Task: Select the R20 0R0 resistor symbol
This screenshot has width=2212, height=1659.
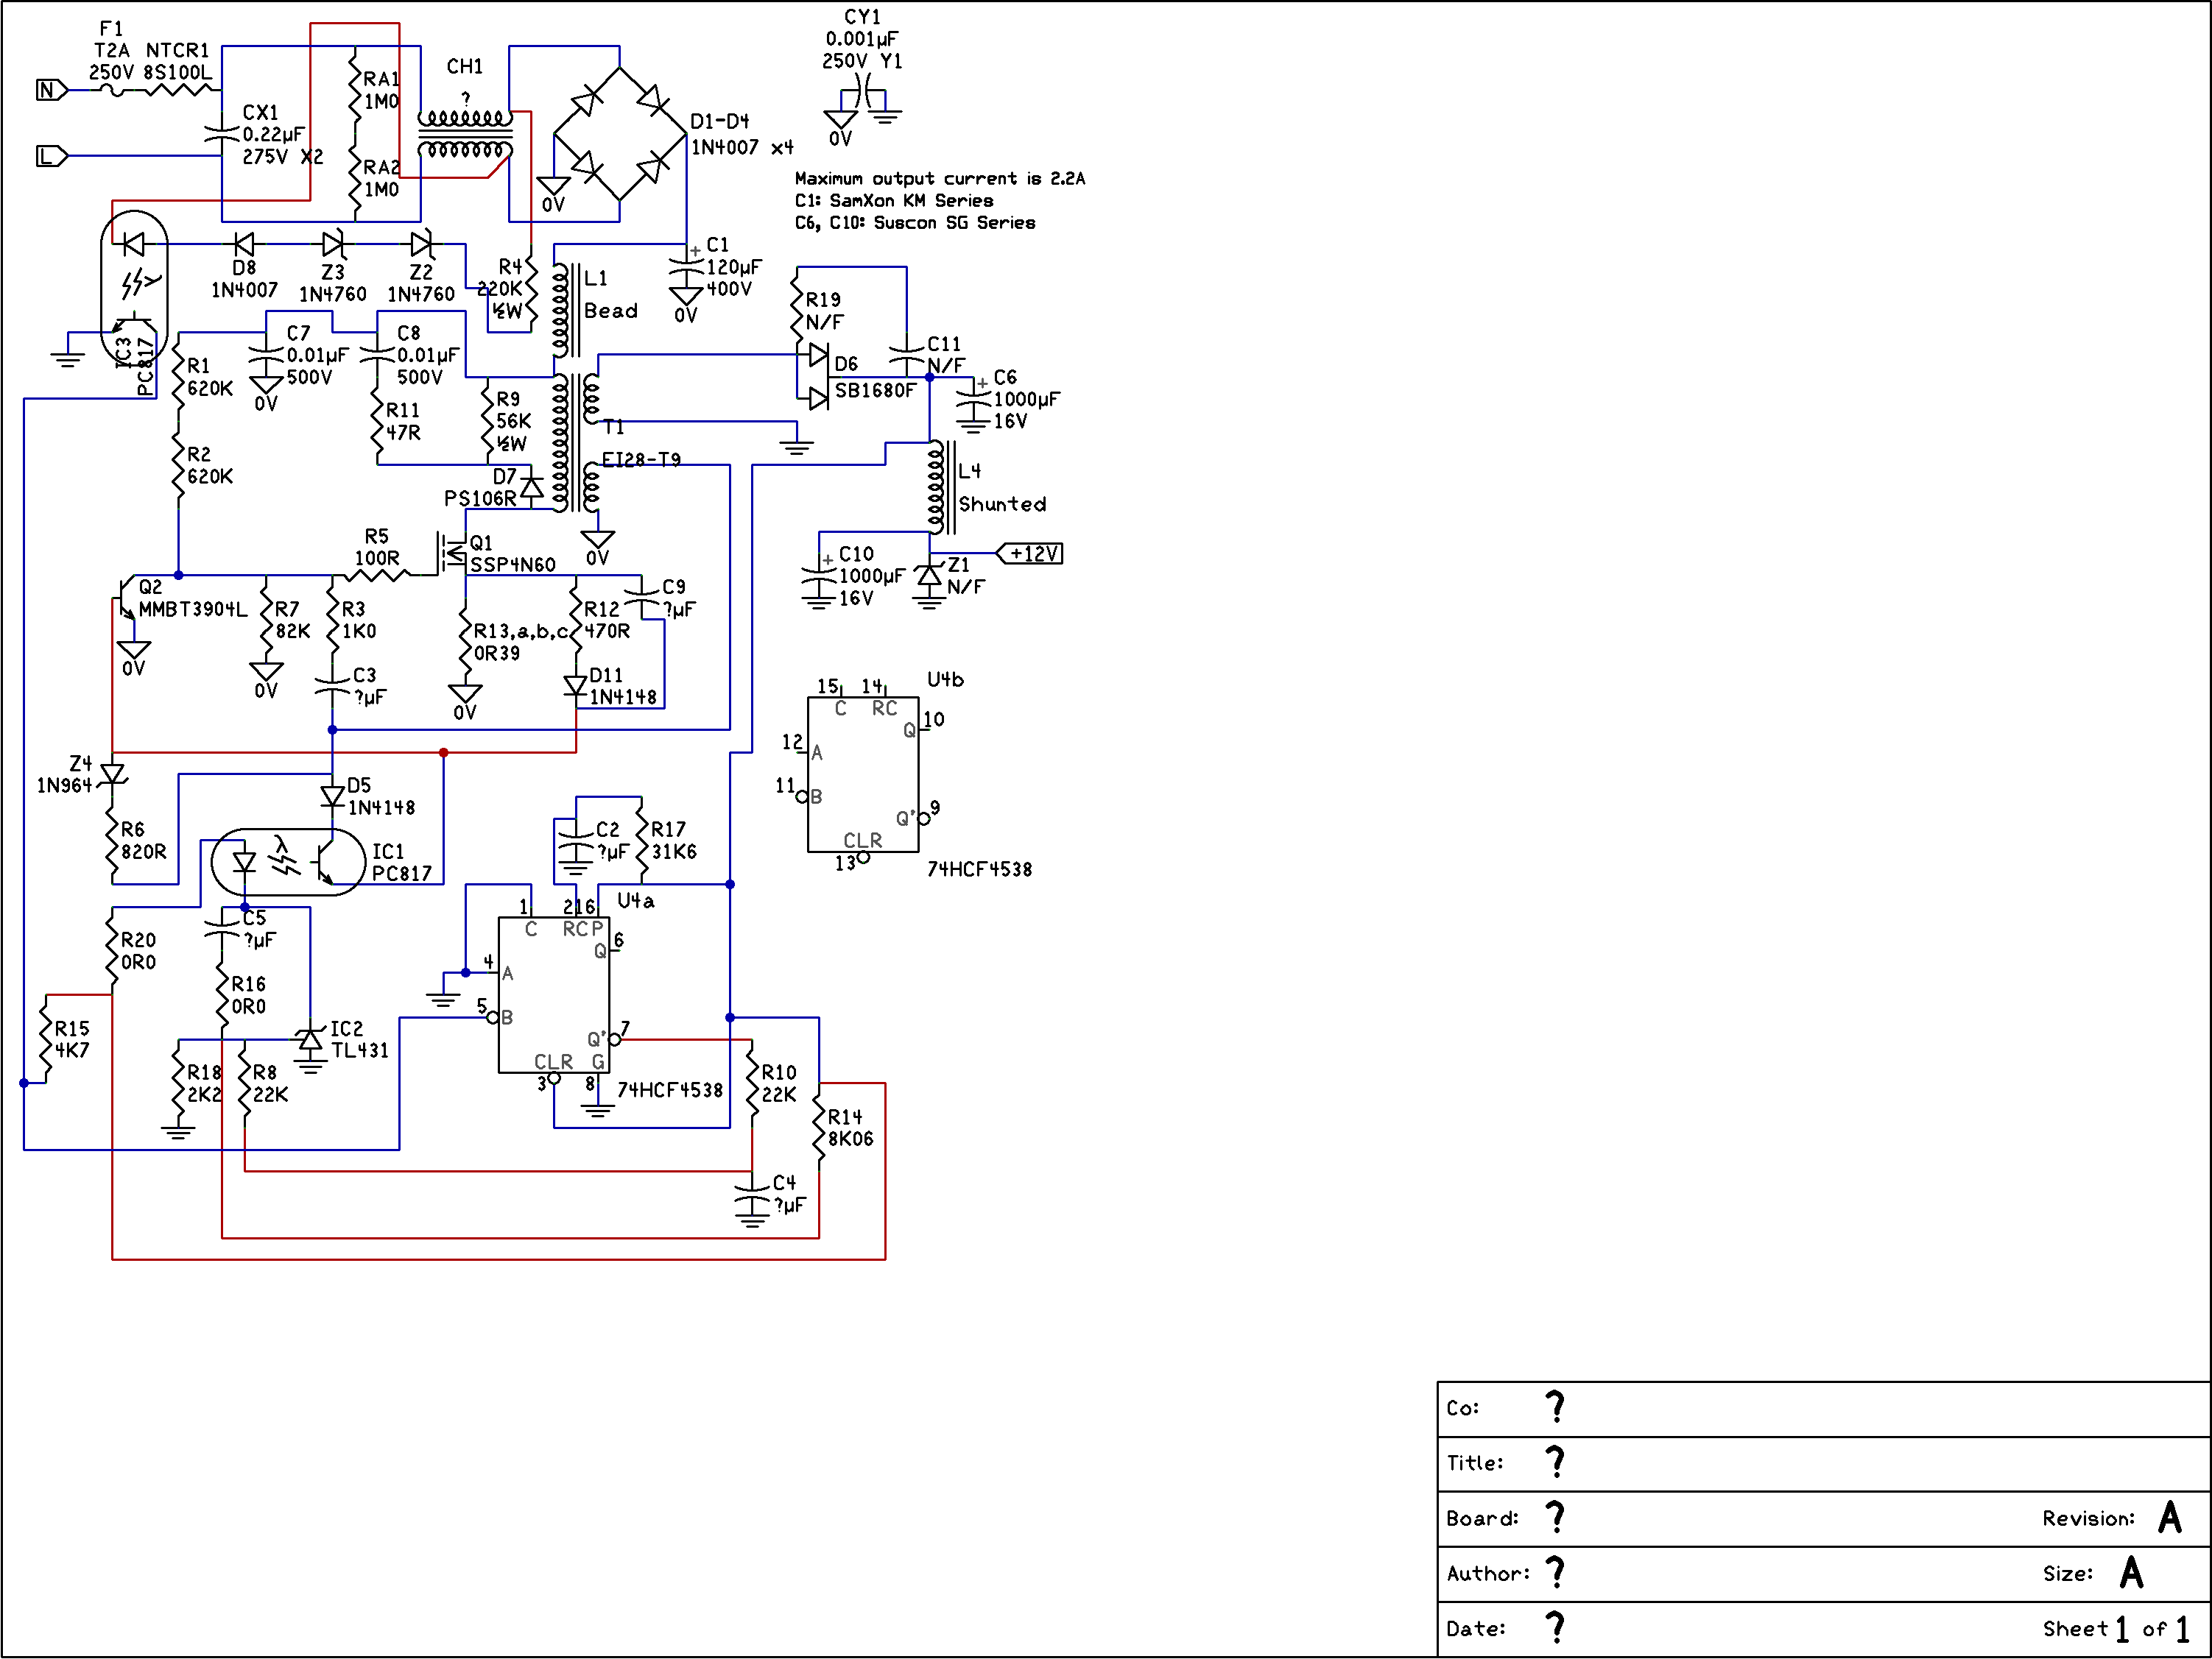Action: click(x=113, y=952)
